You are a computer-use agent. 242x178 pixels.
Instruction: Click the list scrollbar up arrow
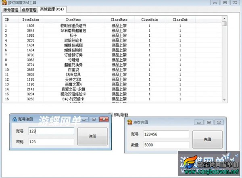point(224,19)
